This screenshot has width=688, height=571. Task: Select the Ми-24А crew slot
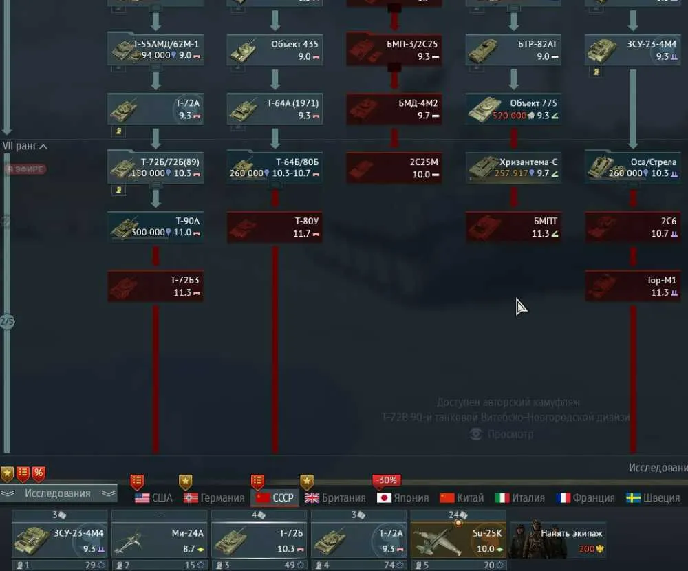[160, 540]
